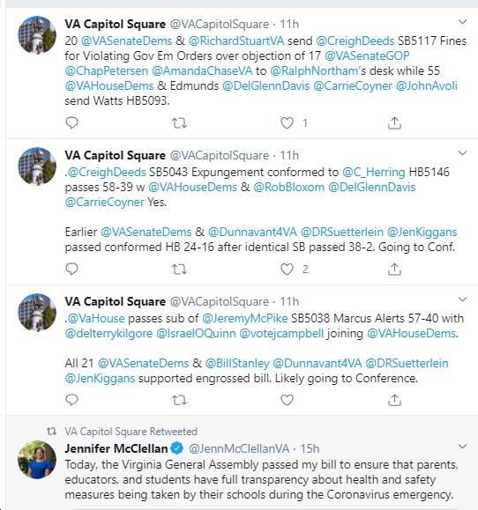The height and width of the screenshot is (510, 478).
Task: Like the SB5043 Expungement tweet
Action: click(287, 270)
